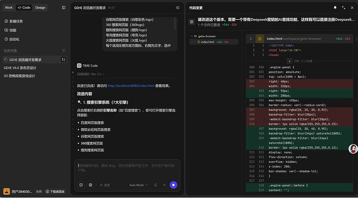
Task: Open the GEHE V6.0 发布页设计 task
Action: point(20,68)
